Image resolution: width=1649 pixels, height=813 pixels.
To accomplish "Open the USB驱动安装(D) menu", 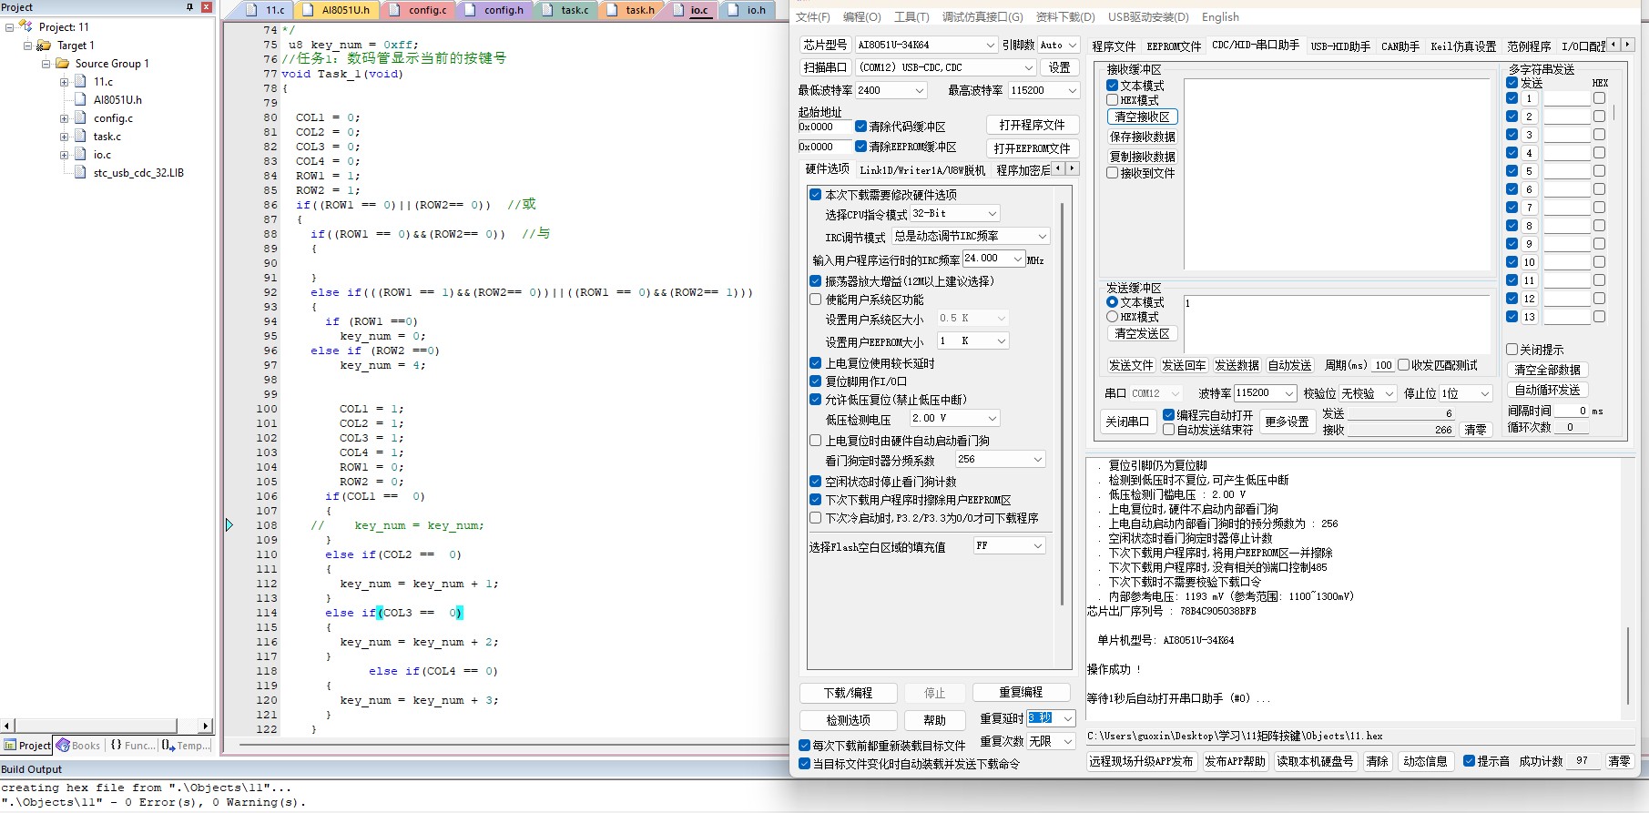I will 1148,17.
